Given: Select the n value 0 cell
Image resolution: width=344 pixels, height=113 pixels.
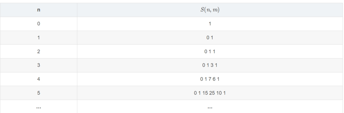Looking at the screenshot, I should [39, 24].
